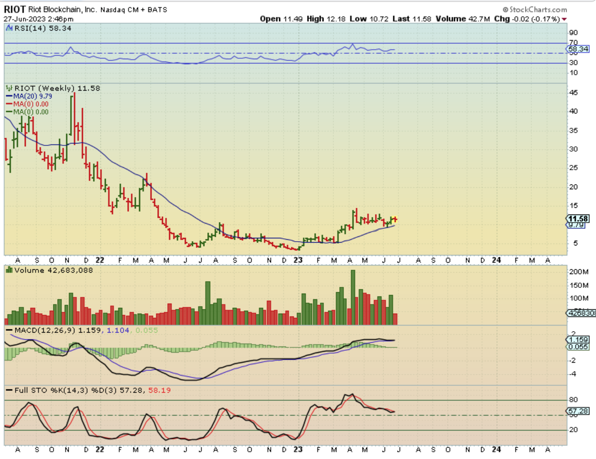
Task: Click the 57.28 stochastic tag on the right axis
Action: [578, 411]
